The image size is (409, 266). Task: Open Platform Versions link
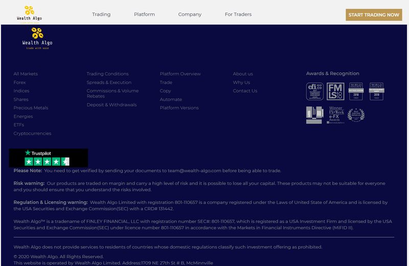(179, 108)
